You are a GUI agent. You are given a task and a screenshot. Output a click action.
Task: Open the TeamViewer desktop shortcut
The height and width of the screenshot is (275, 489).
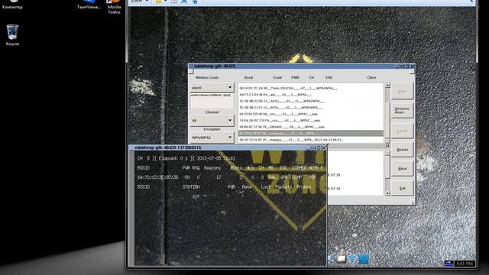pyautogui.click(x=89, y=5)
